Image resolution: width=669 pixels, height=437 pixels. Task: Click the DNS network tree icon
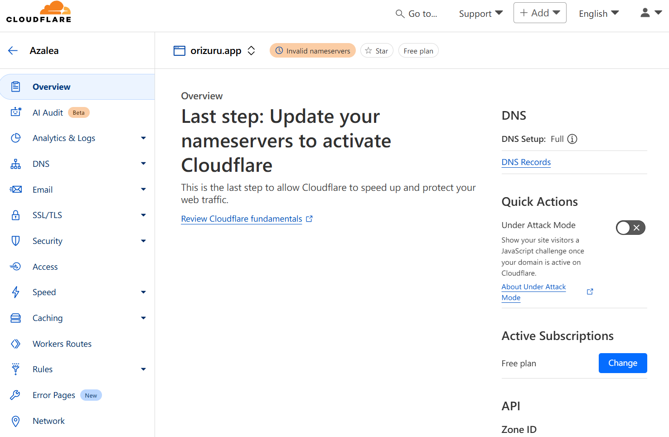[16, 164]
